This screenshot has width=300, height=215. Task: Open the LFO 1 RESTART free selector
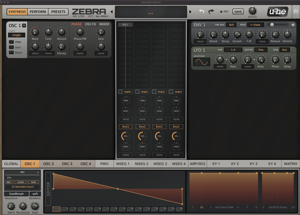click(x=261, y=50)
